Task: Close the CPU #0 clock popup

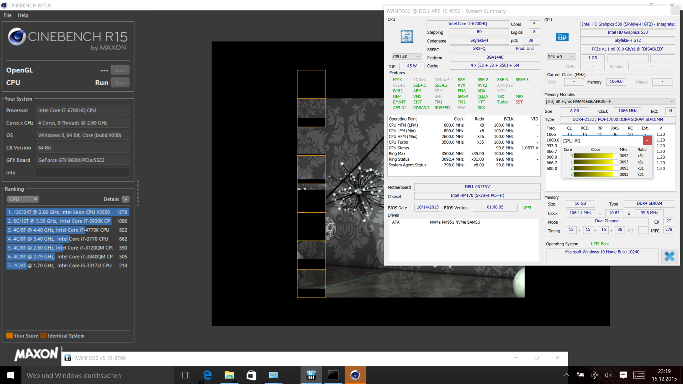Action: [x=647, y=140]
